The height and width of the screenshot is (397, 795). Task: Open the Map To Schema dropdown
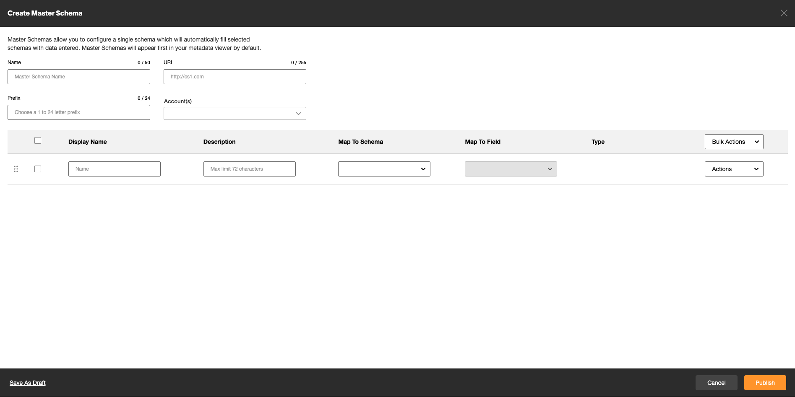tap(384, 169)
